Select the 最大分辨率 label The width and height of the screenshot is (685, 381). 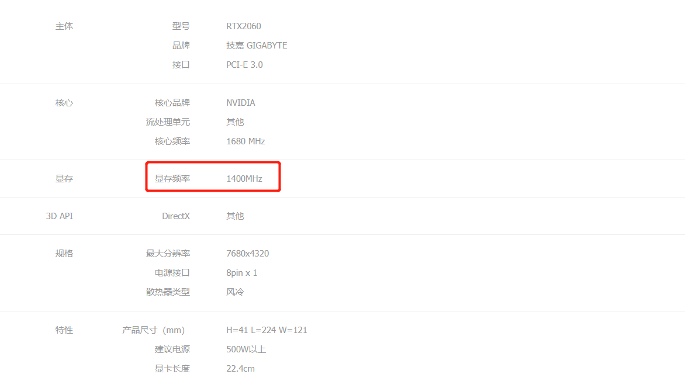(x=168, y=254)
